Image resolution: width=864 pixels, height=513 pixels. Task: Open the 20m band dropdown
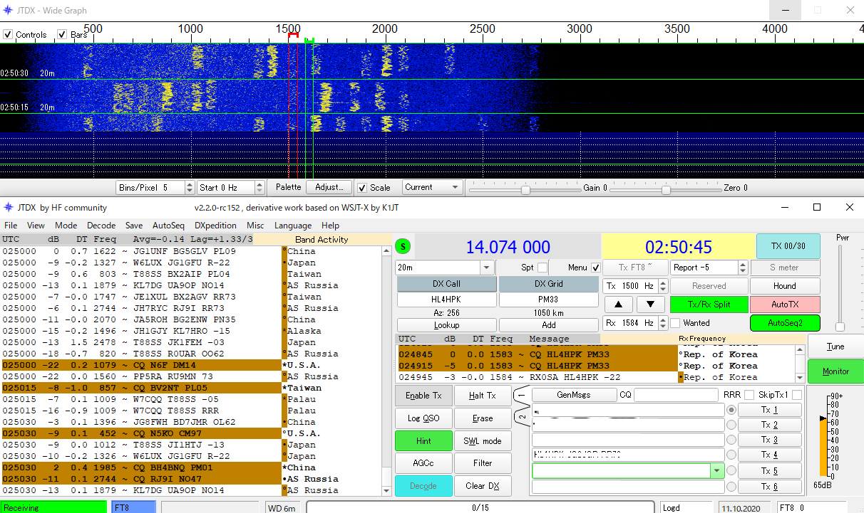tap(487, 268)
